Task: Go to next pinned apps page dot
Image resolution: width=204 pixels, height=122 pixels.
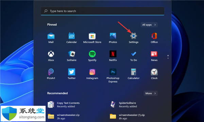Action: click(x=168, y=58)
